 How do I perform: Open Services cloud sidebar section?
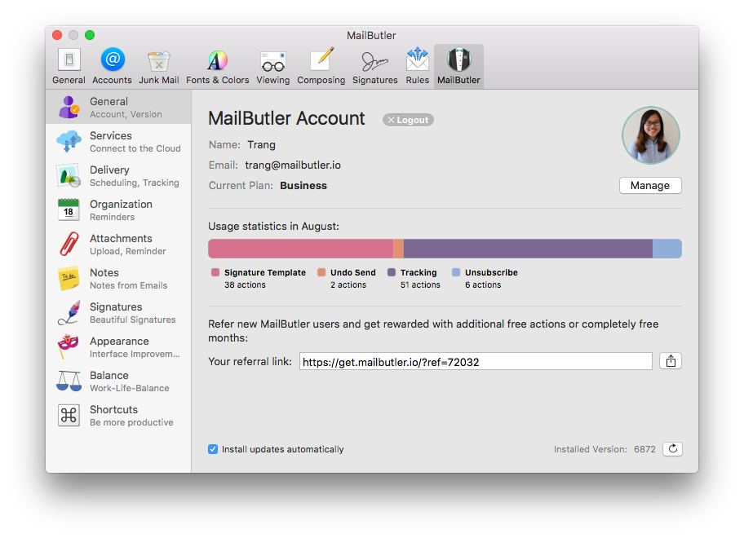[x=118, y=141]
